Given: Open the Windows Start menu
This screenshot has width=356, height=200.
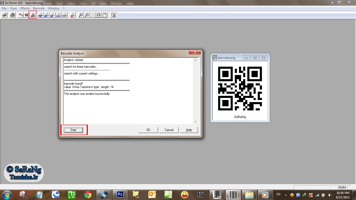Looking at the screenshot, I should pos(7,195).
